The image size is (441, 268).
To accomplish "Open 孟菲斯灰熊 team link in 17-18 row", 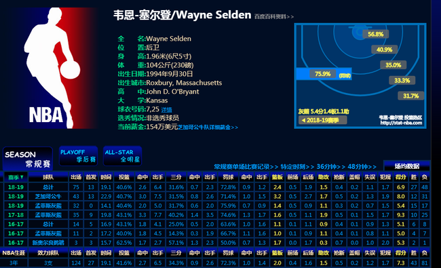I will [48, 215].
